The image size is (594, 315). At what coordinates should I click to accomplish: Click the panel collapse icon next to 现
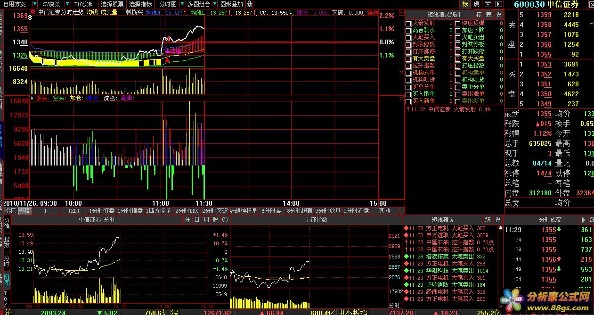488,4
